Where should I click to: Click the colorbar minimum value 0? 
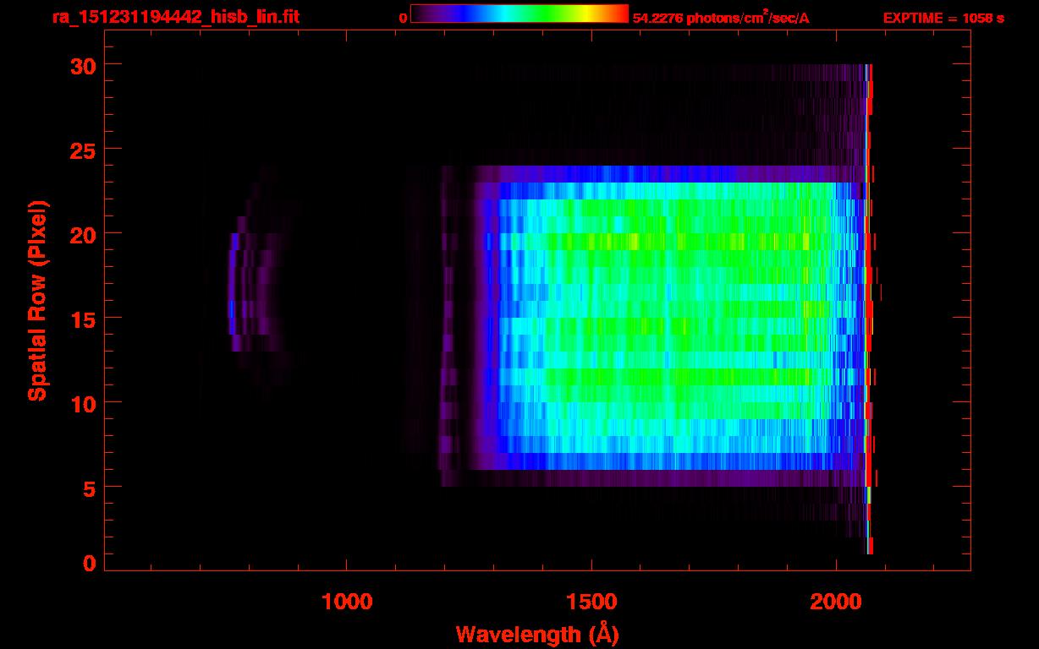(403, 18)
